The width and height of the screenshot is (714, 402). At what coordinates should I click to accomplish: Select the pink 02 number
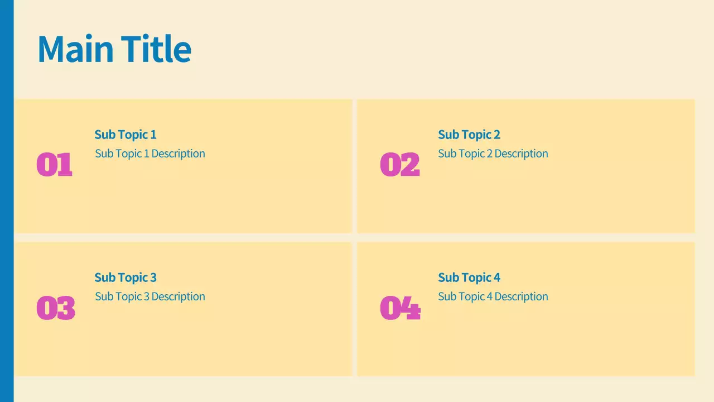tap(399, 165)
